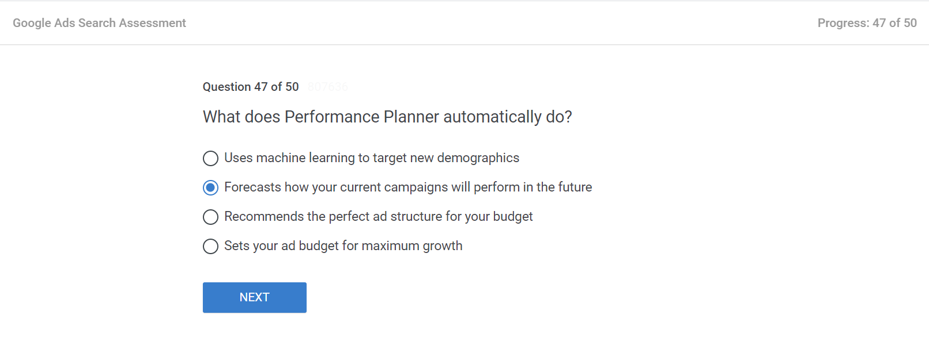Click the answer text about recommending ad structure
929x345 pixels.
tap(378, 217)
